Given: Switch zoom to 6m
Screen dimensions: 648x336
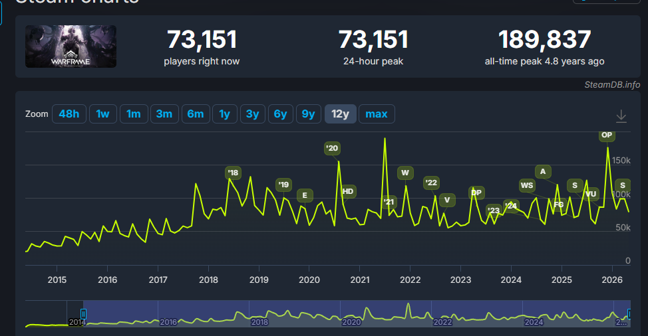Looking at the screenshot, I should (x=196, y=114).
